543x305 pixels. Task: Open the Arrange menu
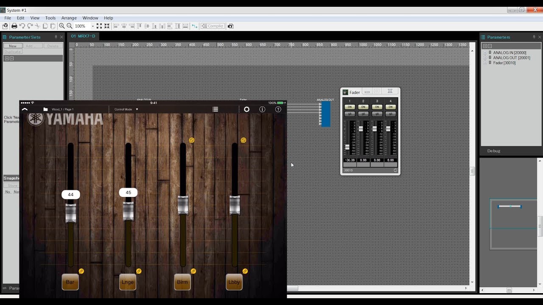click(69, 18)
